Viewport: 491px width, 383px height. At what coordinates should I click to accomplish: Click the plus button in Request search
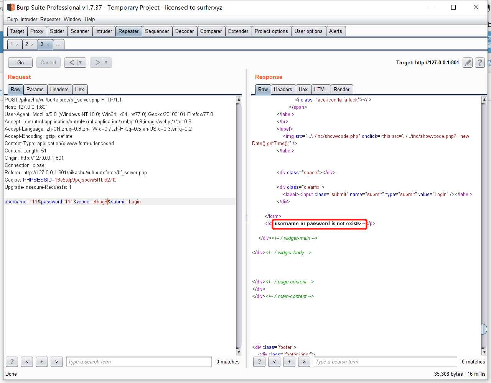click(42, 362)
